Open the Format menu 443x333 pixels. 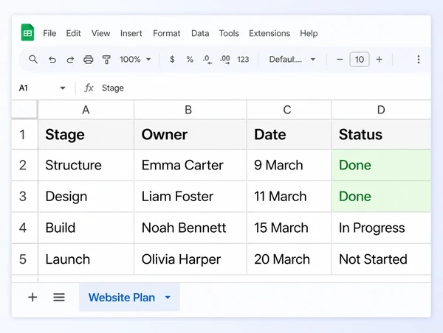point(166,33)
